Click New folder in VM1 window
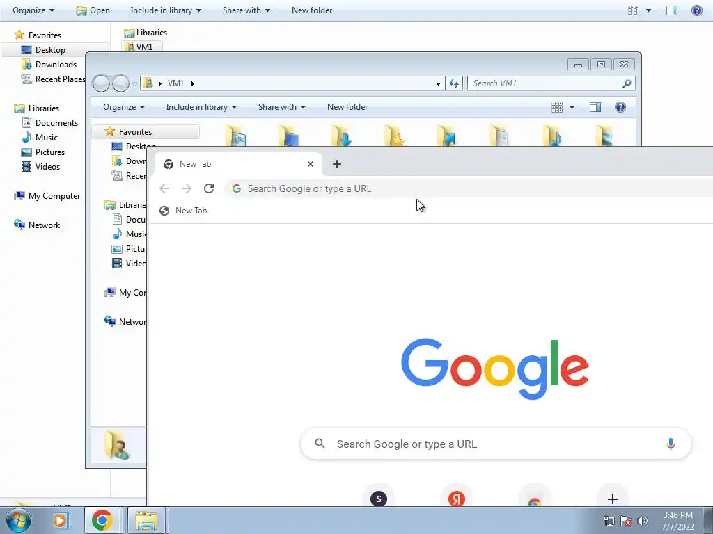The height and width of the screenshot is (534, 713). click(x=347, y=107)
